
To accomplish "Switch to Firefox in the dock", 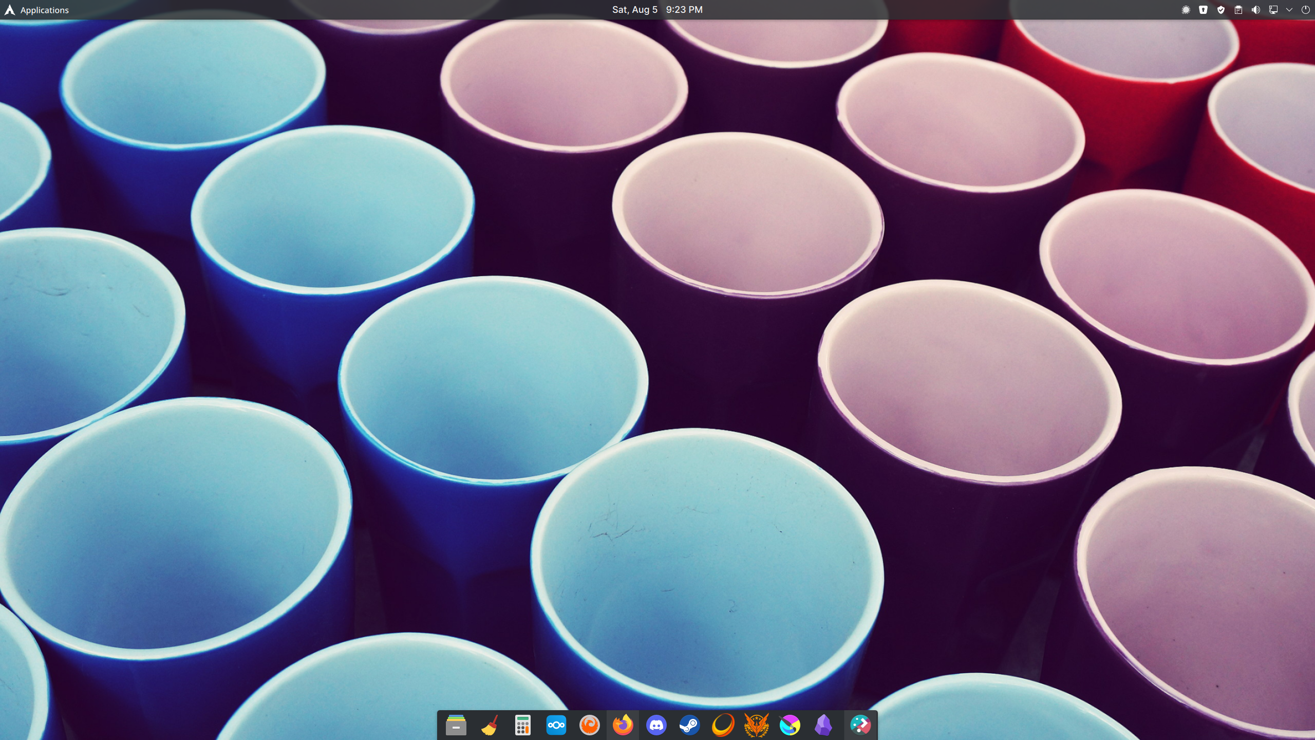I will pyautogui.click(x=623, y=725).
